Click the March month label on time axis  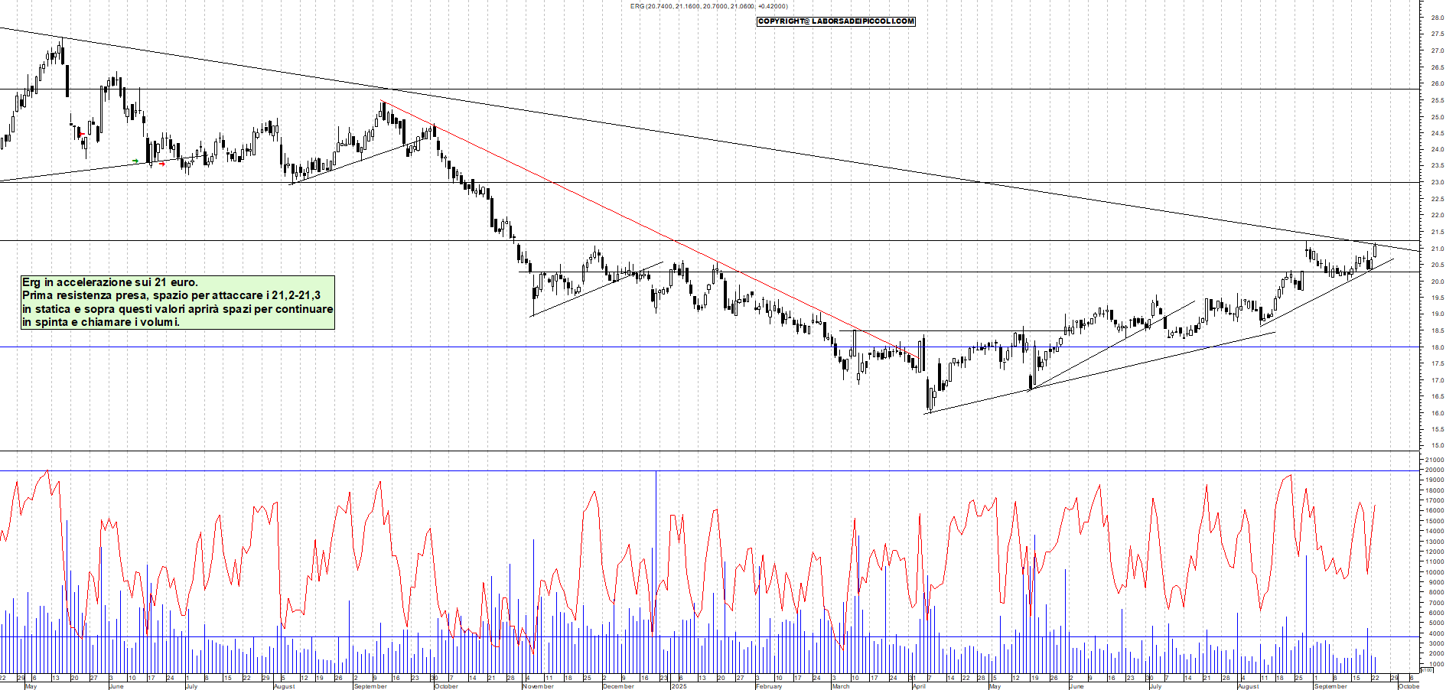click(841, 686)
